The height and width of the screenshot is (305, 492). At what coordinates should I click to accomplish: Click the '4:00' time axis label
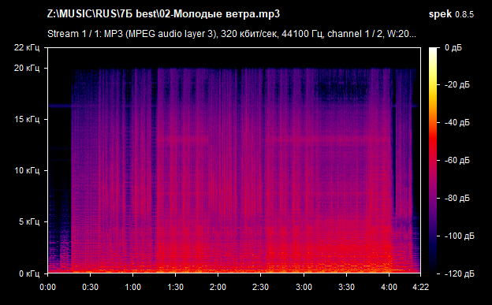[389, 287]
